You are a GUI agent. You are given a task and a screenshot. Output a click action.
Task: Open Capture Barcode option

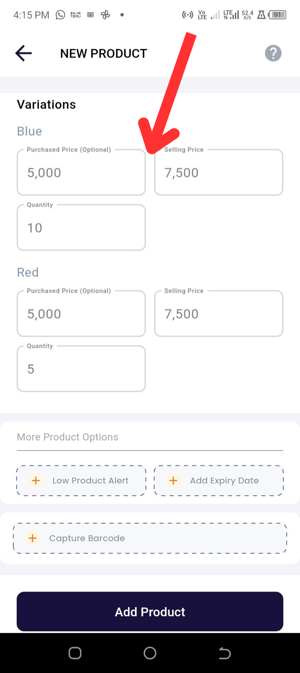coord(150,538)
